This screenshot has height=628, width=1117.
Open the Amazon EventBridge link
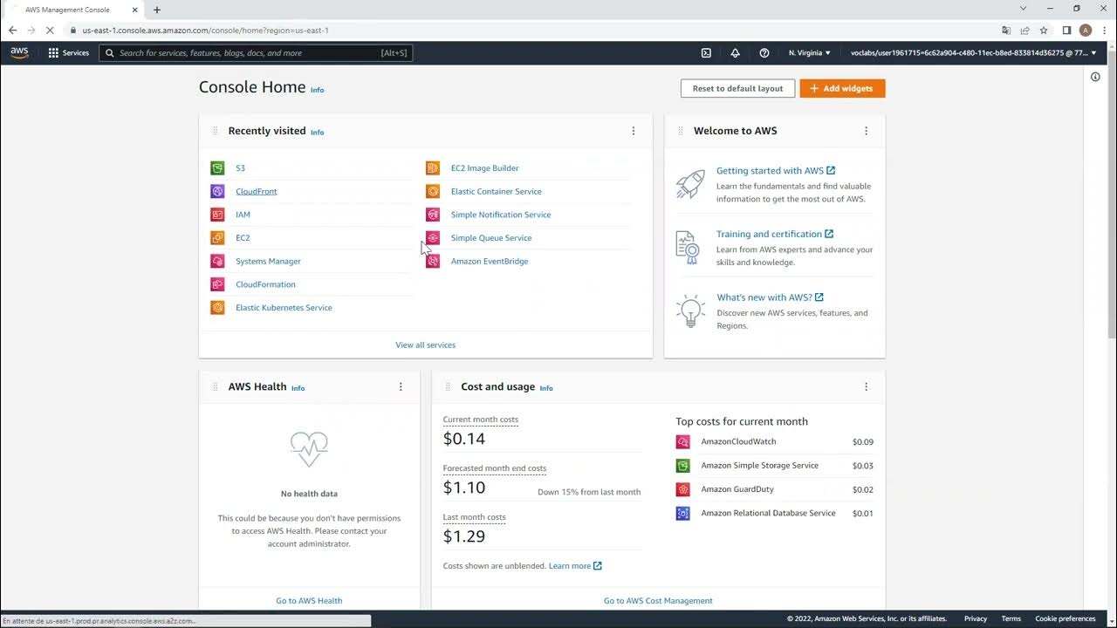pyautogui.click(x=490, y=261)
